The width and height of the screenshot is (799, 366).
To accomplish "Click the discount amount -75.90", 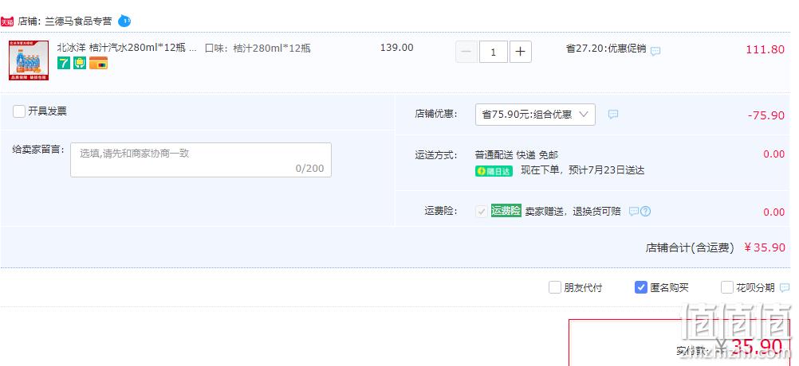I will [766, 115].
